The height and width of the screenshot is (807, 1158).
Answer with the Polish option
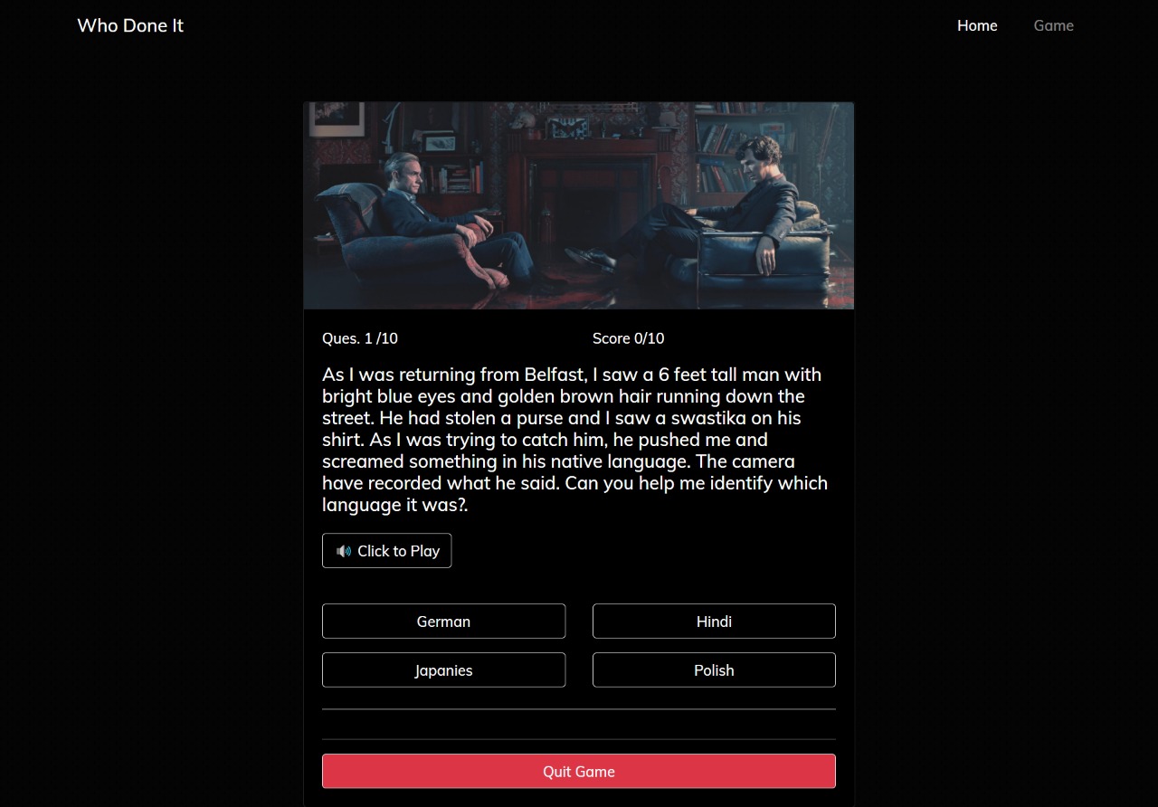(714, 670)
